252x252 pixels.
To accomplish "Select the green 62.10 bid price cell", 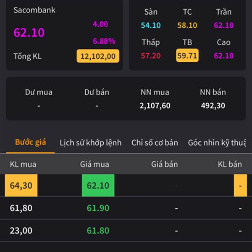I will tap(98, 186).
